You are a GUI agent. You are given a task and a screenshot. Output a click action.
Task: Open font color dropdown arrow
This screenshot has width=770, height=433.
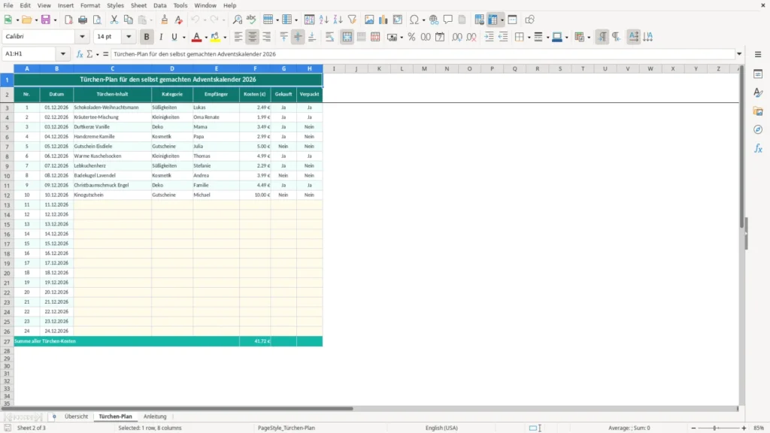206,38
